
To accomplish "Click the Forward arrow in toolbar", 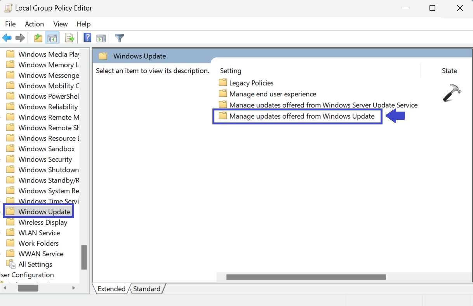I will click(x=20, y=38).
